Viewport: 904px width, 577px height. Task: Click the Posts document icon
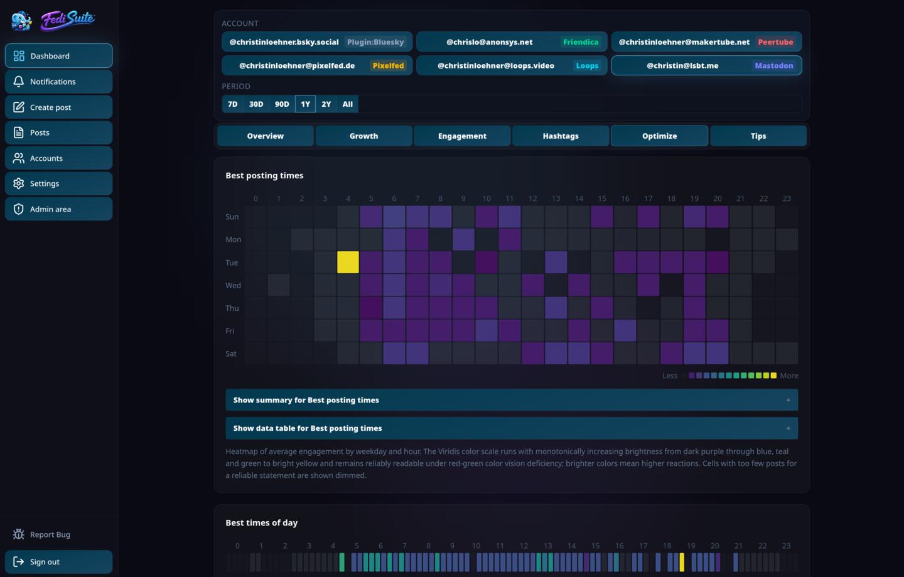coord(19,132)
